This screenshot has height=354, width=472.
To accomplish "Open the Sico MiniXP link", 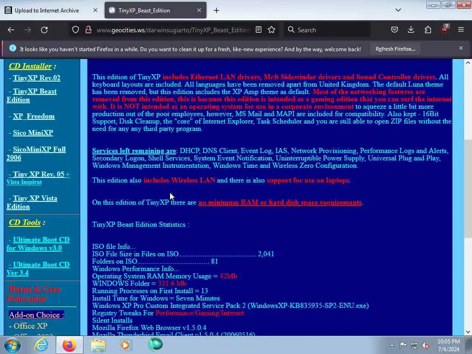I will click(33, 132).
